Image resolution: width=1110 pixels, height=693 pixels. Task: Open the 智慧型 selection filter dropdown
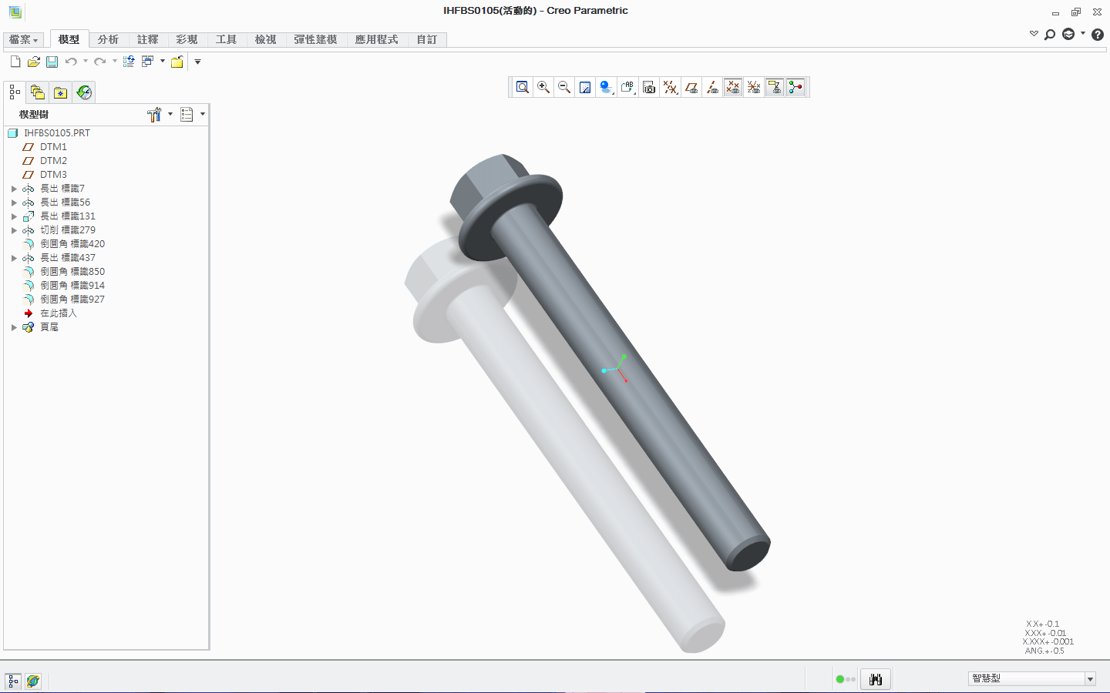pyautogui.click(x=1090, y=679)
